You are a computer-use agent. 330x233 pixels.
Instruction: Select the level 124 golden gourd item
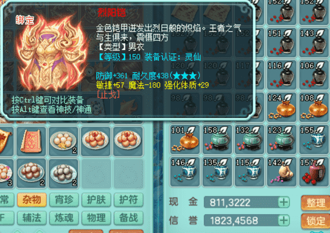[x=282, y=107]
